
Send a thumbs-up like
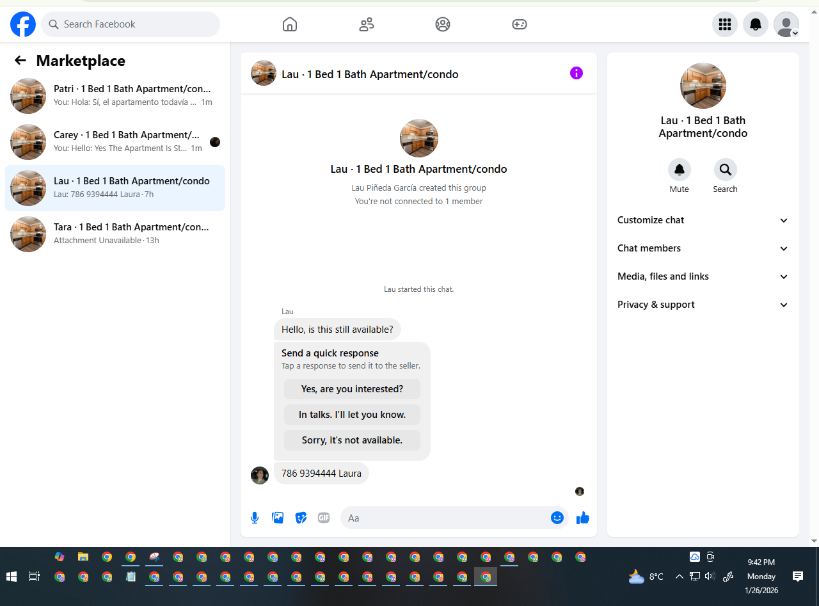click(x=582, y=518)
